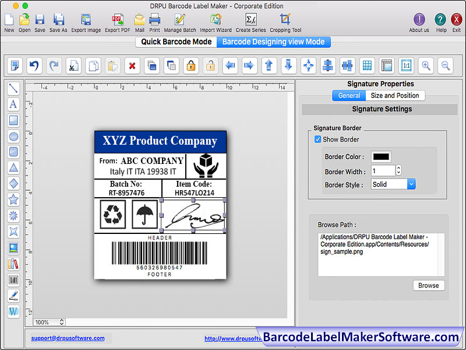Click the 1:1 actual size icon
Viewport: 466px width, 350px height.
pyautogui.click(x=406, y=65)
